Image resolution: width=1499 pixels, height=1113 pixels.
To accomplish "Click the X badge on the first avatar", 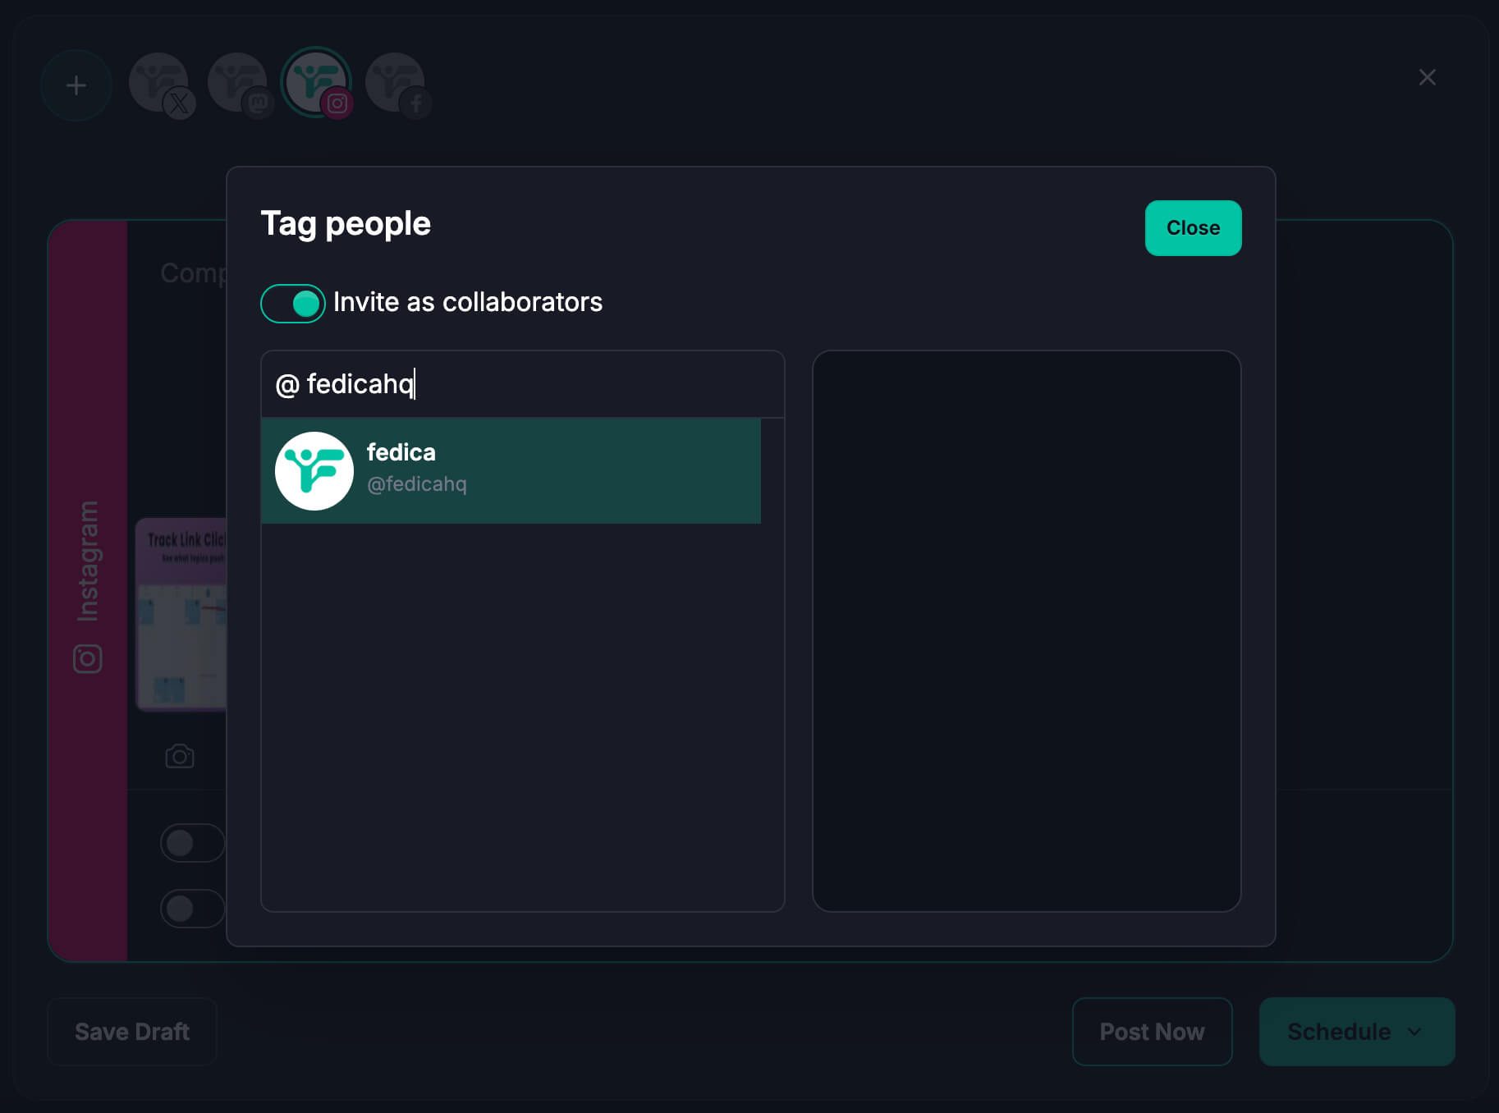I will [x=179, y=104].
